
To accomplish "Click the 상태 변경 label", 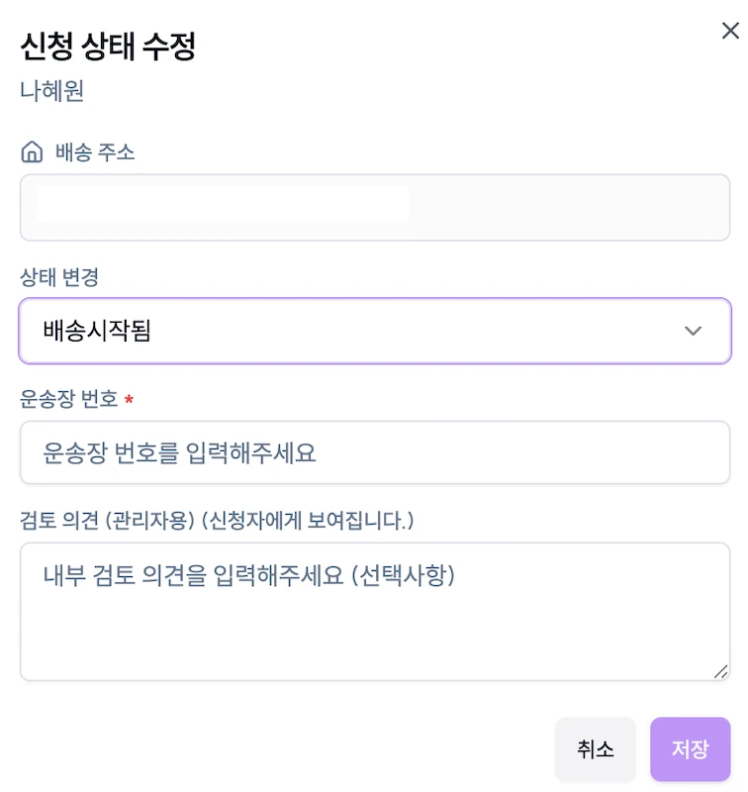I will coord(59,277).
